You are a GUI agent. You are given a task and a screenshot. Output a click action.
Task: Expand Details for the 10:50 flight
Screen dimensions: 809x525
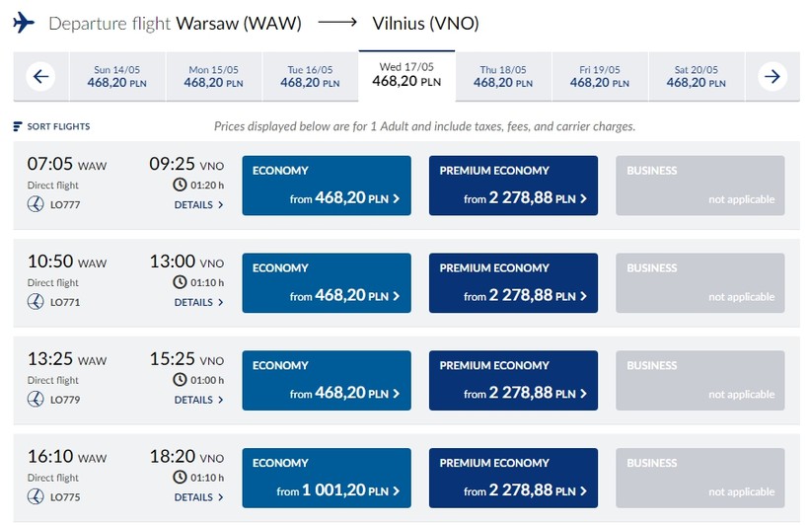click(x=198, y=303)
